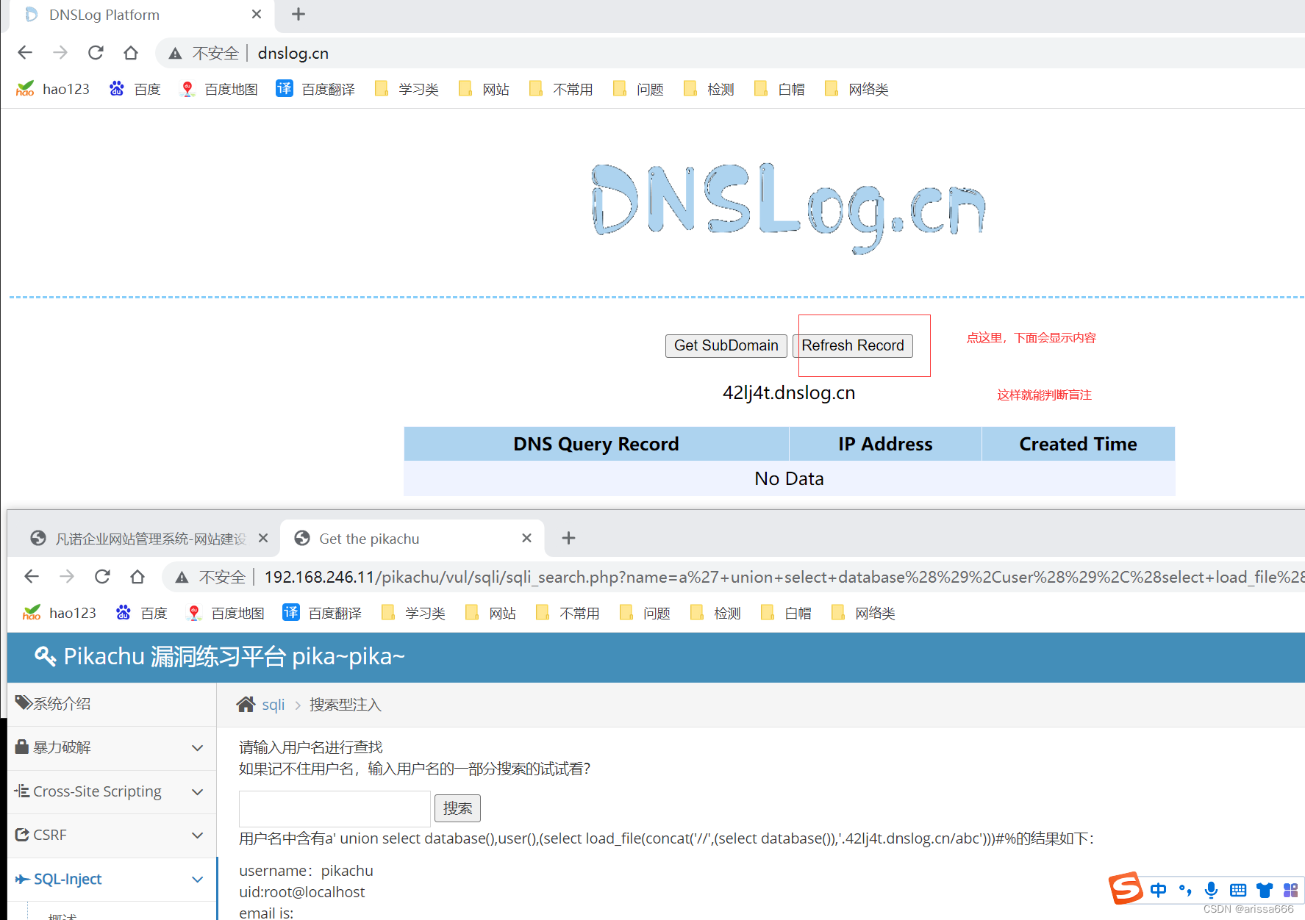The image size is (1305, 920).
Task: Switch to the DNSLog Platform tab
Action: 103,15
